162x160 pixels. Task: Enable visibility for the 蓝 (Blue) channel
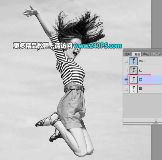(126, 89)
